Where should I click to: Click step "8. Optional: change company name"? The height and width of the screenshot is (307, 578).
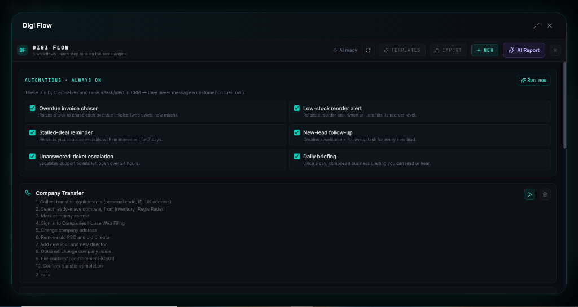tap(73, 251)
